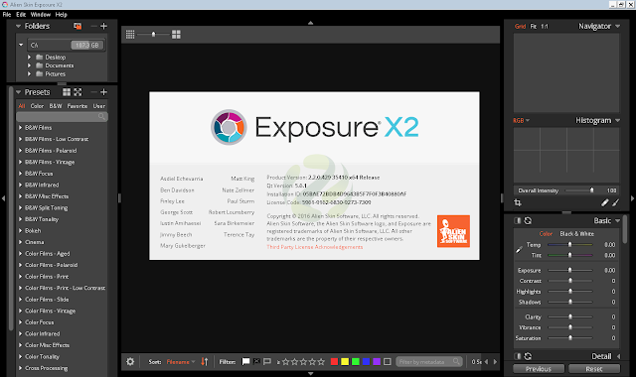The width and height of the screenshot is (636, 377).
Task: Reset the Basic panel with refresh icon
Action: 528,220
